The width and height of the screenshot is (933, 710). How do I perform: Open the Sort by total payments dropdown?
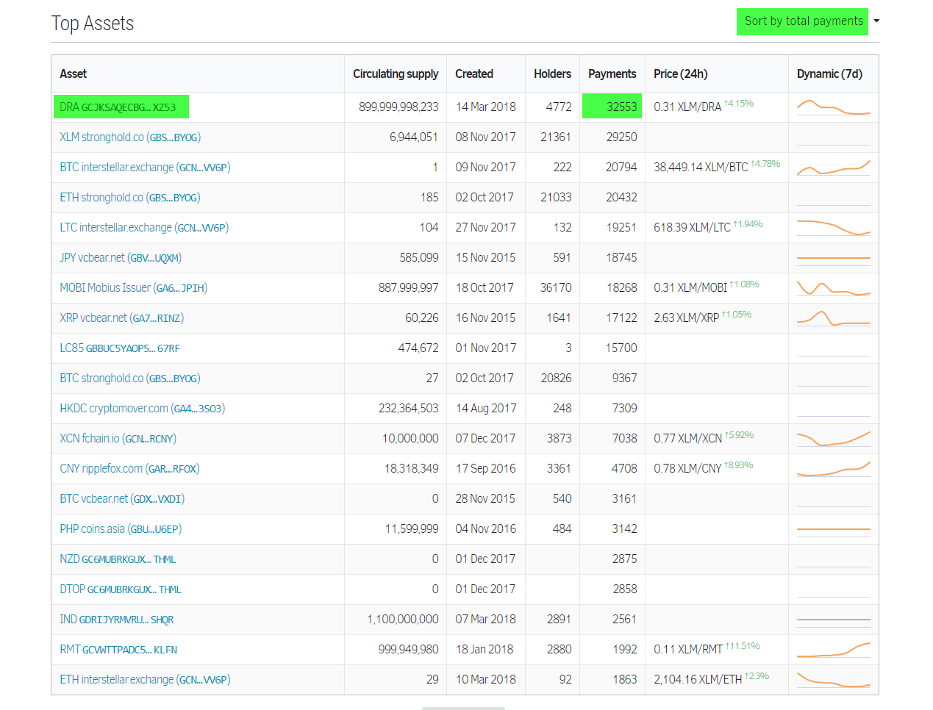point(802,21)
